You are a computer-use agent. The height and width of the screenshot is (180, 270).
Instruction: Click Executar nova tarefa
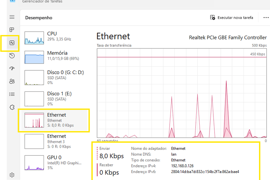pyautogui.click(x=231, y=18)
